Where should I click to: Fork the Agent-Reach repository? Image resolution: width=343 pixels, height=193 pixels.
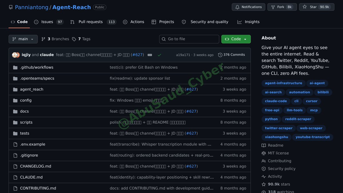point(282,7)
